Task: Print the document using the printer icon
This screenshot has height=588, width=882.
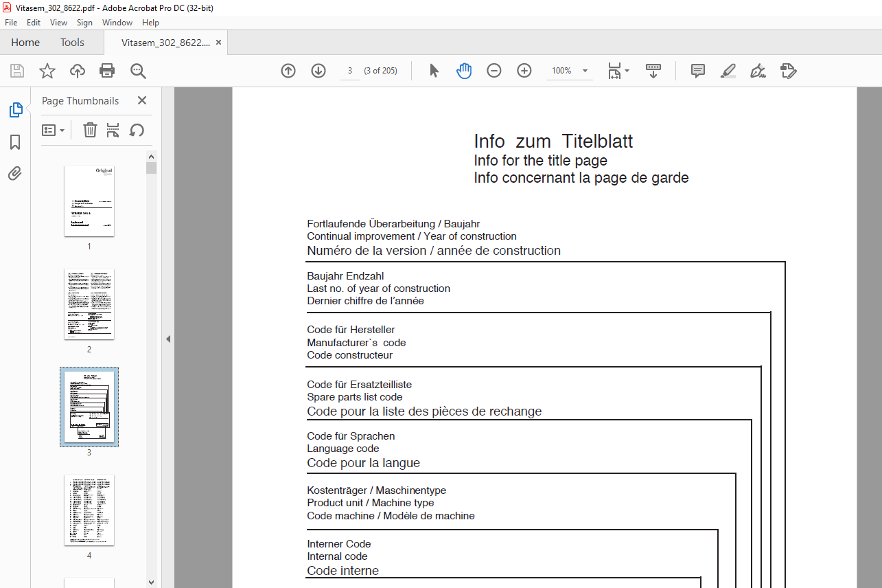Action: [x=107, y=71]
